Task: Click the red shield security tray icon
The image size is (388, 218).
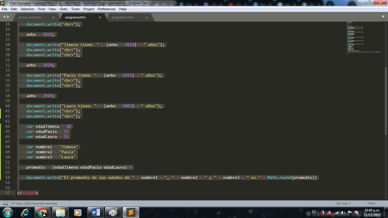Action: (x=357, y=212)
